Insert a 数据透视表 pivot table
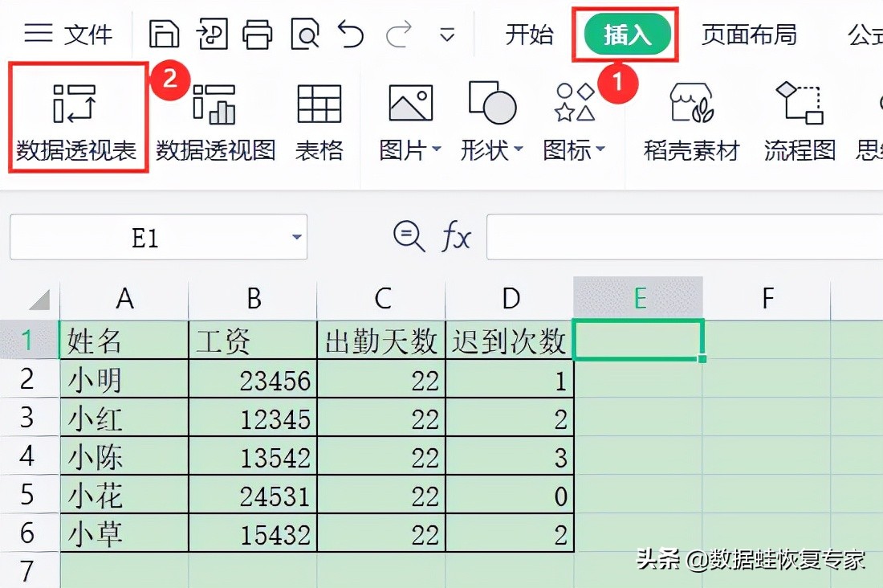This screenshot has height=588, width=883. click(x=76, y=123)
